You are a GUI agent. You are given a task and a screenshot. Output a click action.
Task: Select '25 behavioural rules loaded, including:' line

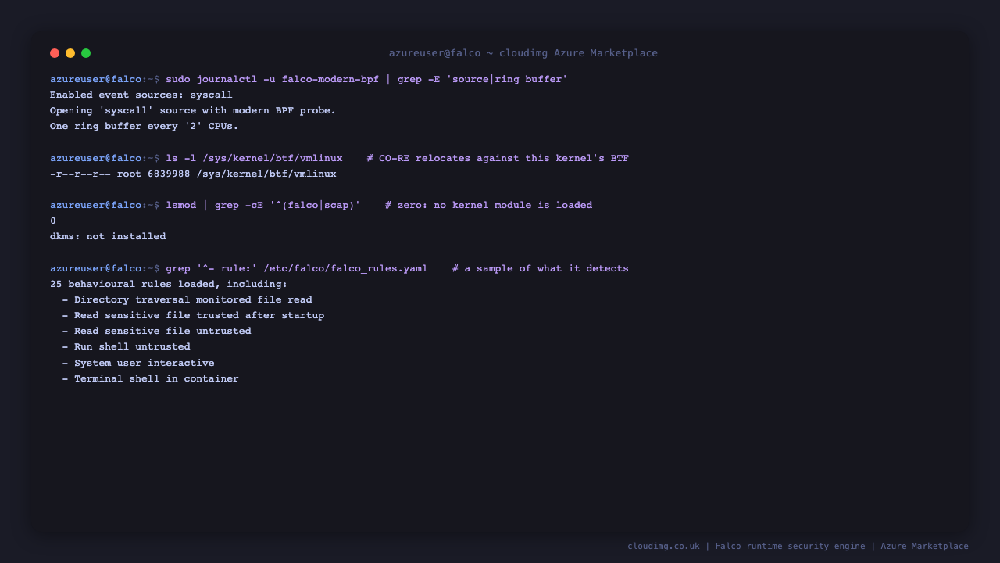coord(169,285)
